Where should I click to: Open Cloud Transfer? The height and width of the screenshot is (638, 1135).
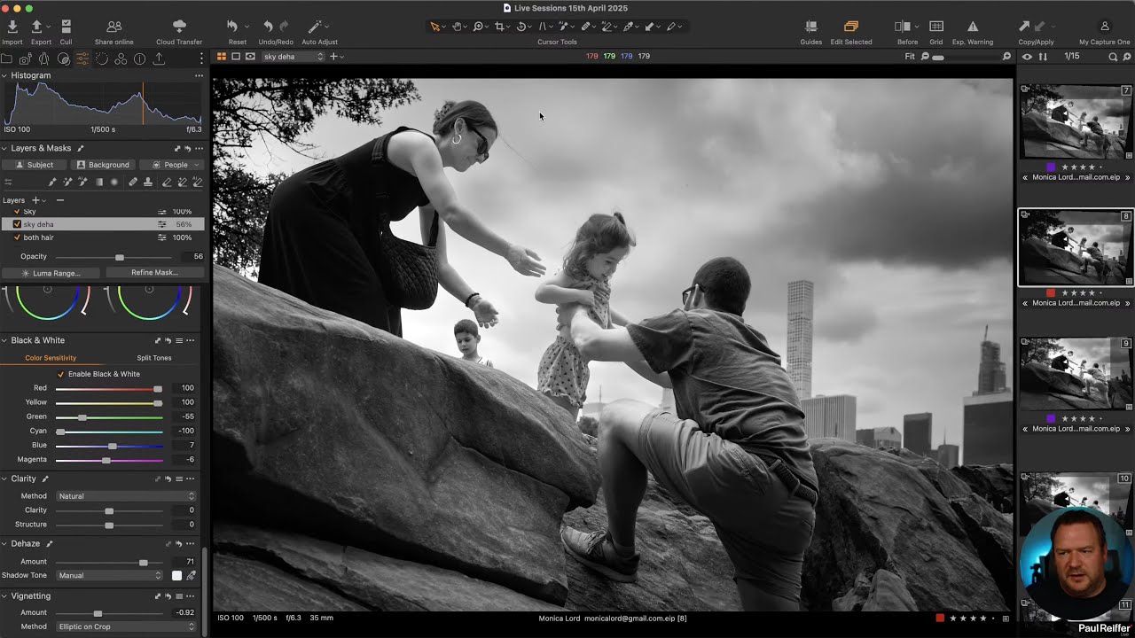tap(179, 27)
